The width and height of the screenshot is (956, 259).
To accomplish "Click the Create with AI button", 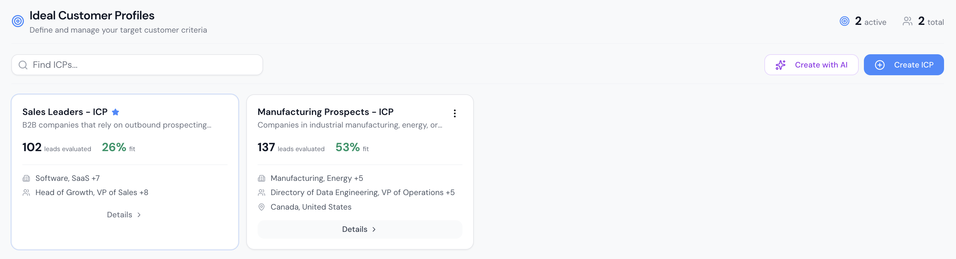I will coord(811,65).
